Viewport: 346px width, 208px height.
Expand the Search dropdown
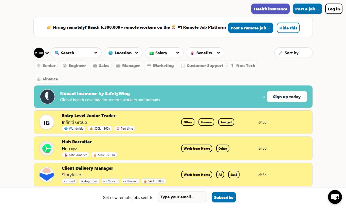pyautogui.click(x=76, y=53)
